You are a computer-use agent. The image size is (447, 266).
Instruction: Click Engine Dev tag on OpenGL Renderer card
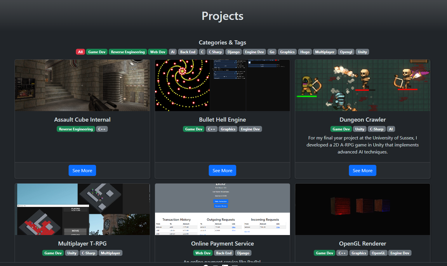pos(400,253)
